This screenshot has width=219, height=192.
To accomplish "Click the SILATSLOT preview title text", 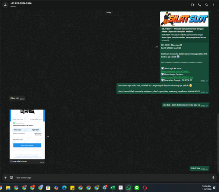I will pos(183,30).
